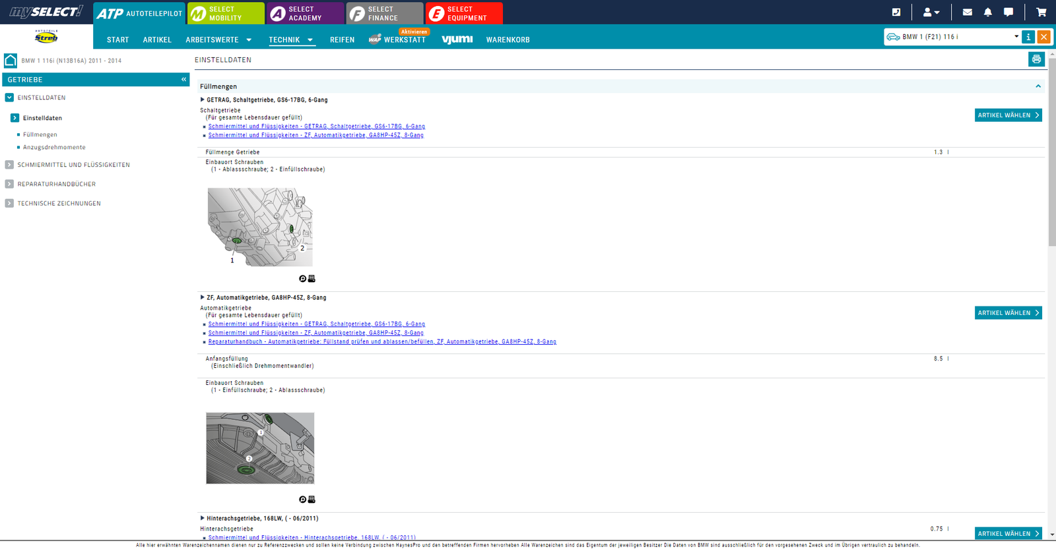Switch to the Select Equipment tab
Viewport: 1056px width, 549px height.
click(x=464, y=13)
